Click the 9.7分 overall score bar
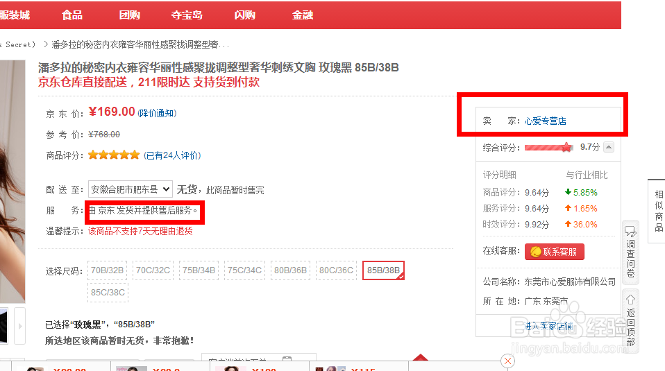This screenshot has width=665, height=371. 548,148
